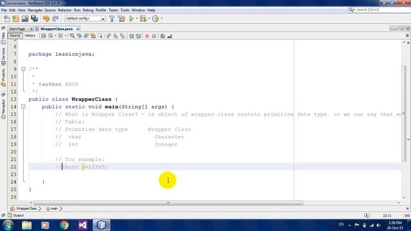
Task: Open Google Chrome from the taskbar
Action: click(64, 225)
